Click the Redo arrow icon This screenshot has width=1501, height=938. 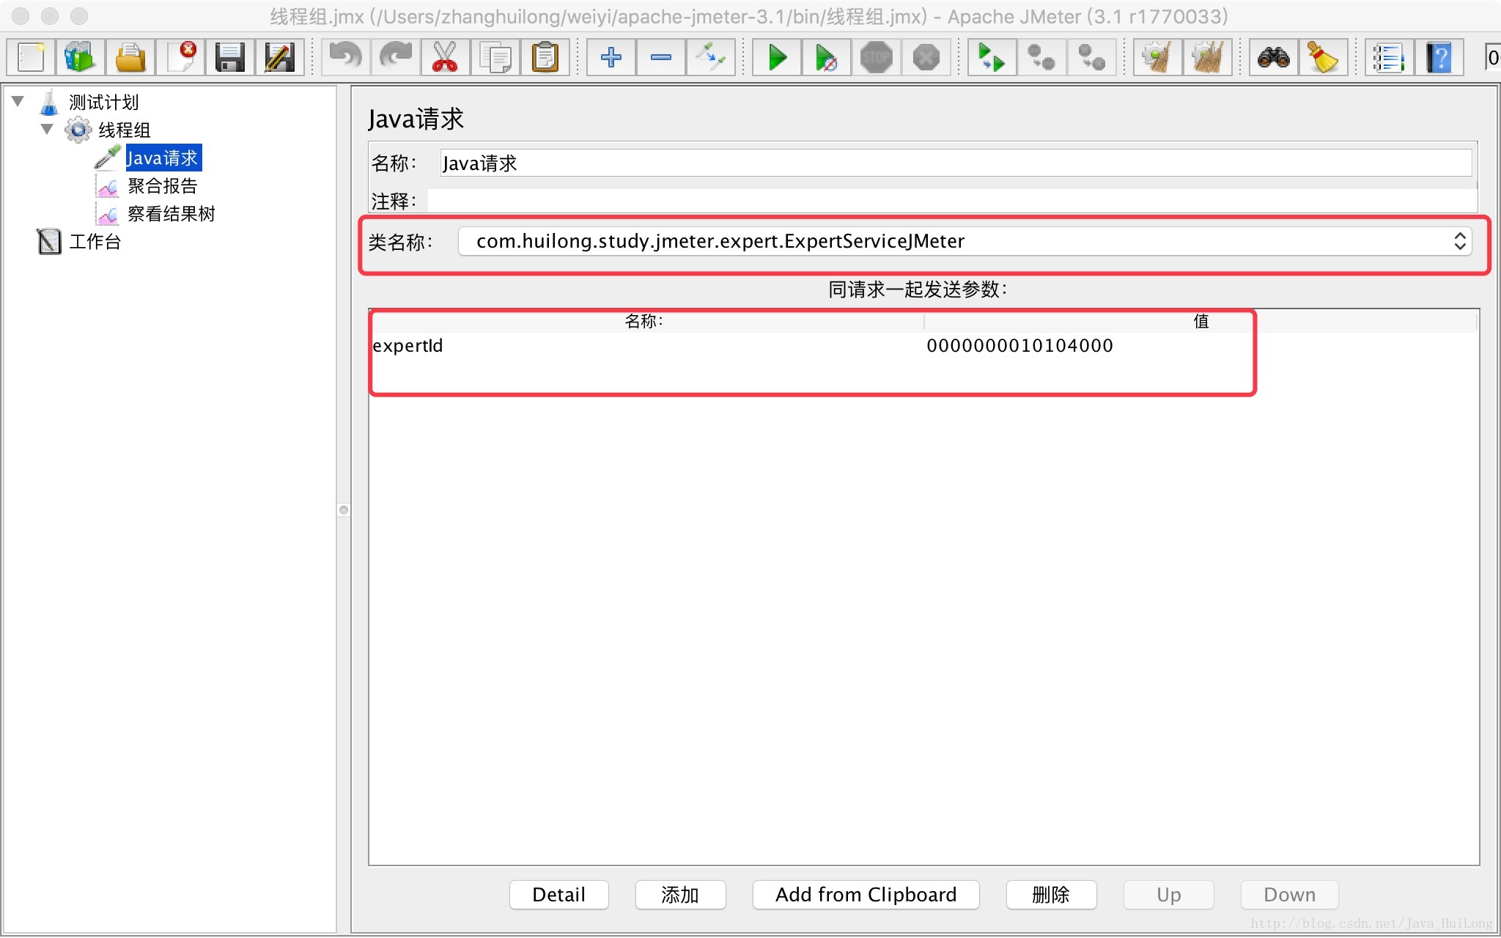pos(395,57)
